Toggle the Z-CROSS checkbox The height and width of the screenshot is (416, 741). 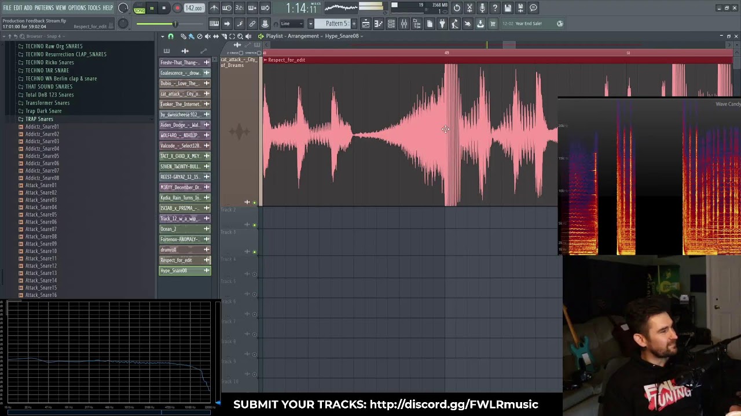point(241,53)
